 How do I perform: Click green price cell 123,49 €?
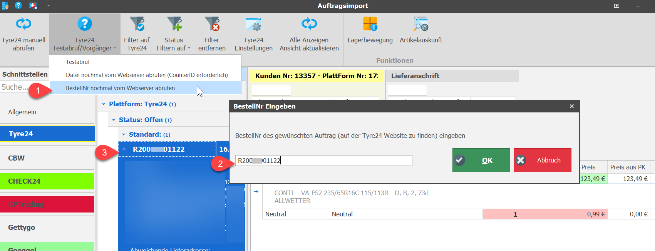click(x=593, y=179)
